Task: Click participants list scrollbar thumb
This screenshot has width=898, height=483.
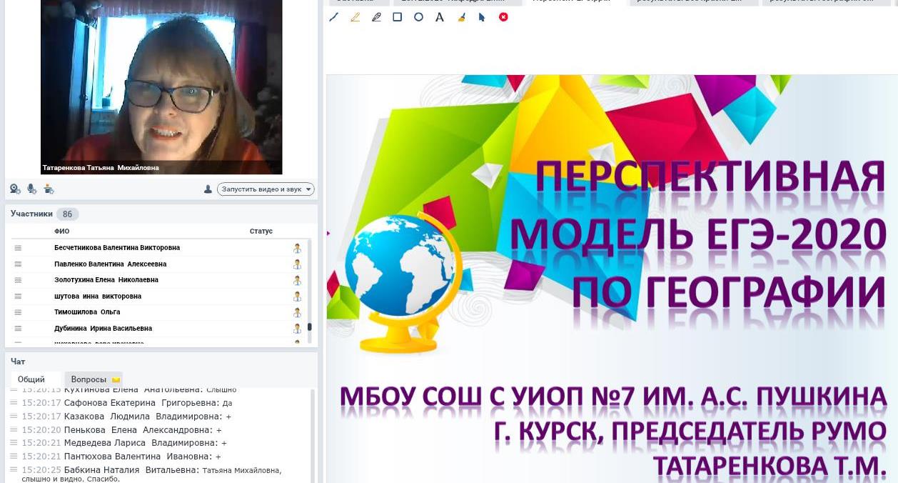Action: [x=310, y=327]
